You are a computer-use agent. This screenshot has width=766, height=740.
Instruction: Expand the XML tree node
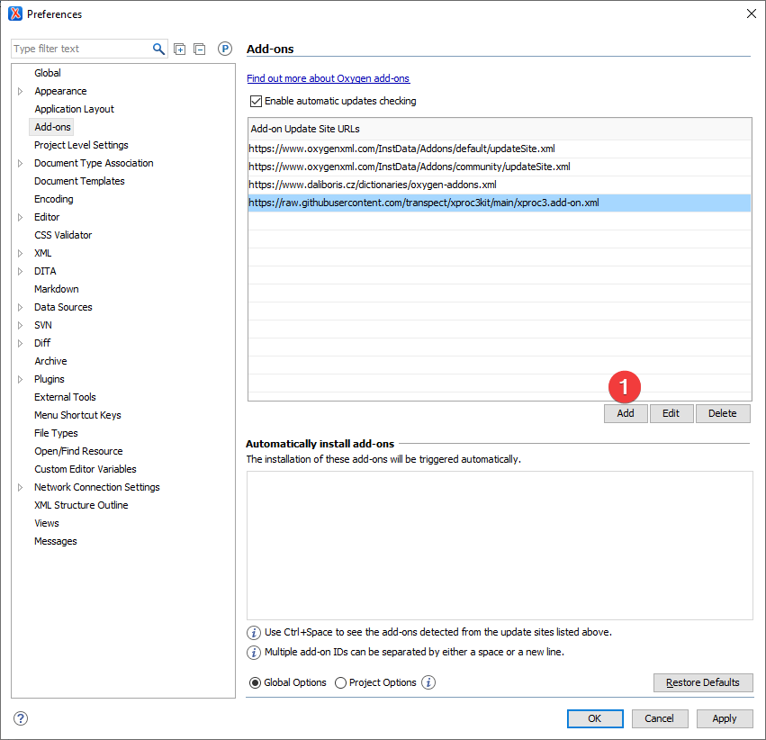pos(20,254)
